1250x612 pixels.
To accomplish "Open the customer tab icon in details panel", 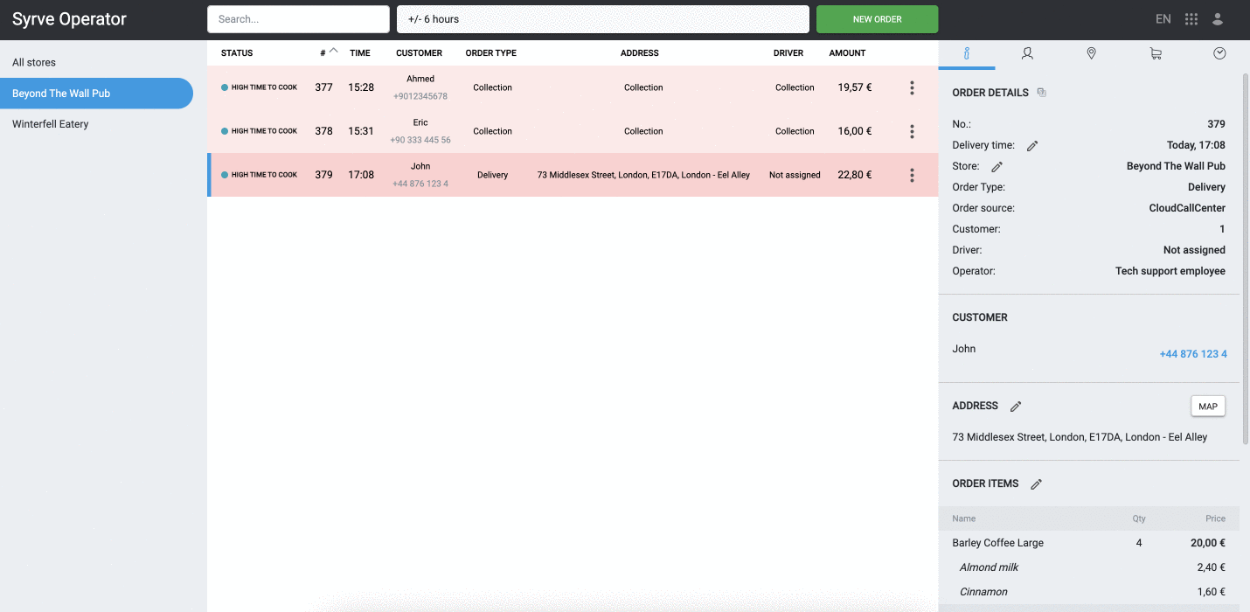I will [x=1027, y=54].
